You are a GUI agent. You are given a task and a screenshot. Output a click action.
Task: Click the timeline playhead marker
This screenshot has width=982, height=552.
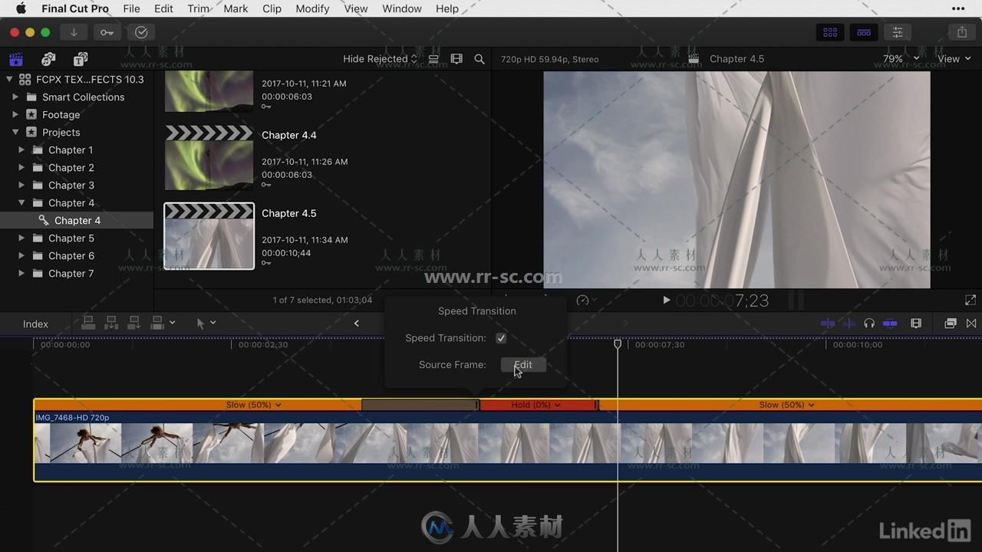pos(618,345)
